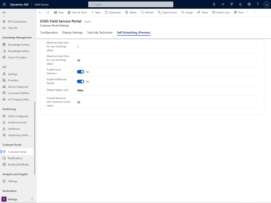Click the Save & Close button
The width and height of the screenshot is (271, 203).
(77, 12)
